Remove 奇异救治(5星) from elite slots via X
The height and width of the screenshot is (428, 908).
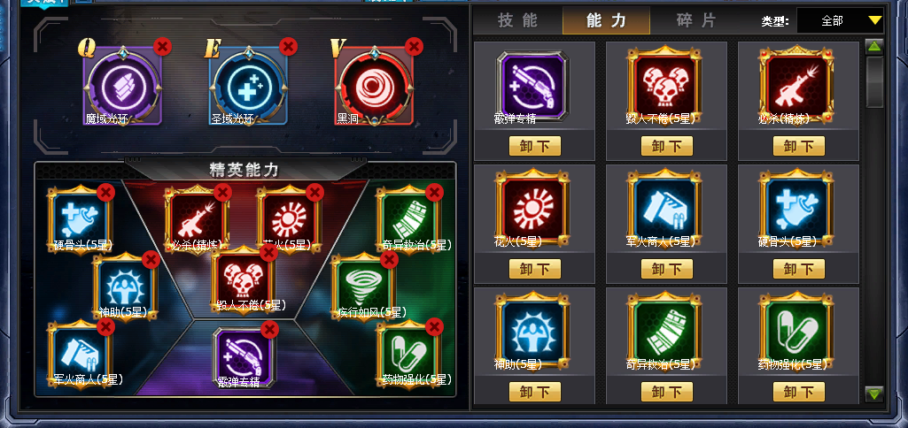pos(434,192)
